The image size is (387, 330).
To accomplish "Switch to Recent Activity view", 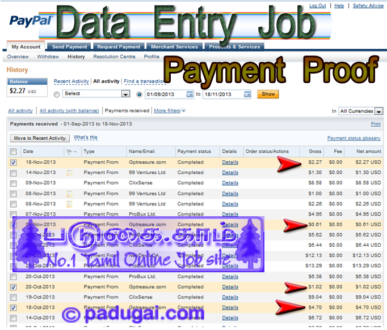I will point(71,82).
